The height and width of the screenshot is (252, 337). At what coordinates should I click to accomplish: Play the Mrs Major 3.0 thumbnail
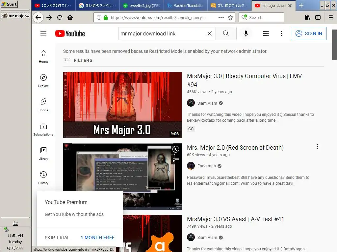tap(122, 105)
